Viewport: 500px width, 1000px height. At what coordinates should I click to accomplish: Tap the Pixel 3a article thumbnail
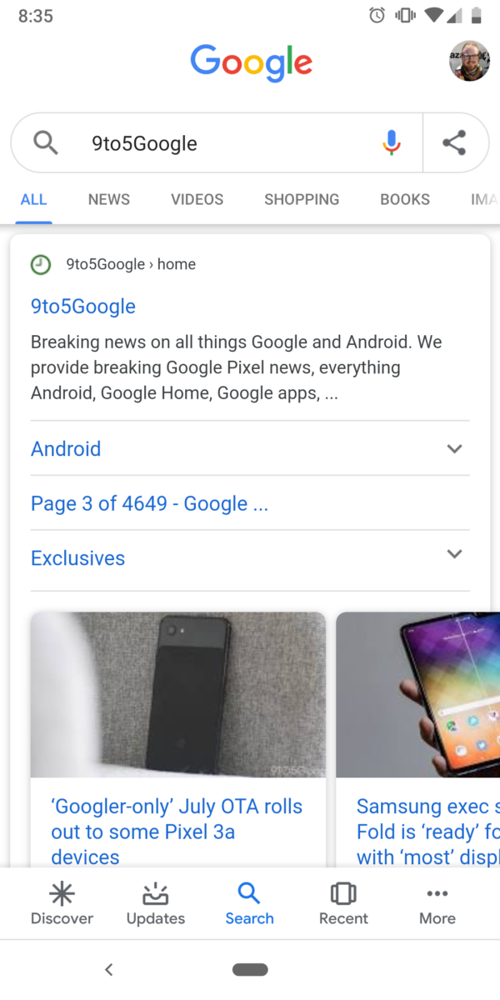pyautogui.click(x=178, y=694)
